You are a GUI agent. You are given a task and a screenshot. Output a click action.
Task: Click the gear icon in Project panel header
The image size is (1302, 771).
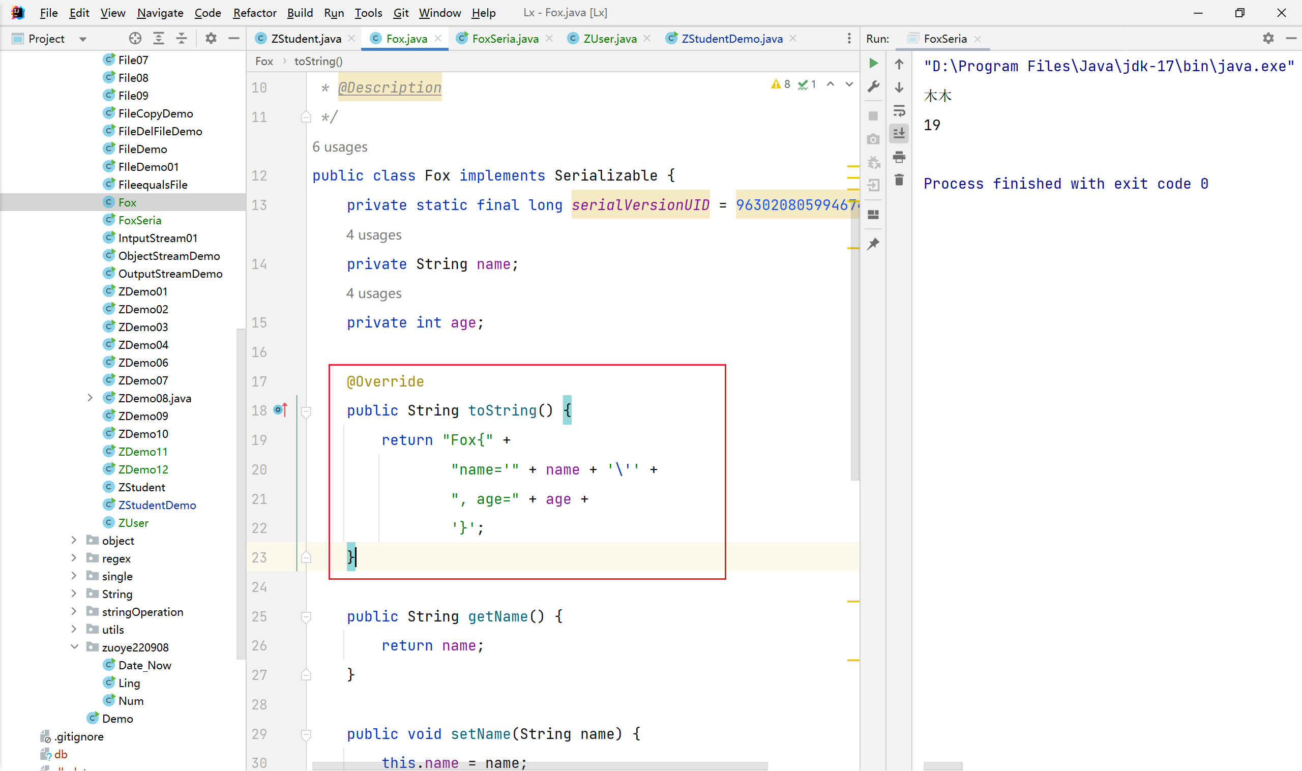point(211,39)
